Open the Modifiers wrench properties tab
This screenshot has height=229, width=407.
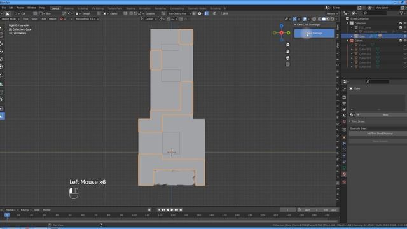344,144
